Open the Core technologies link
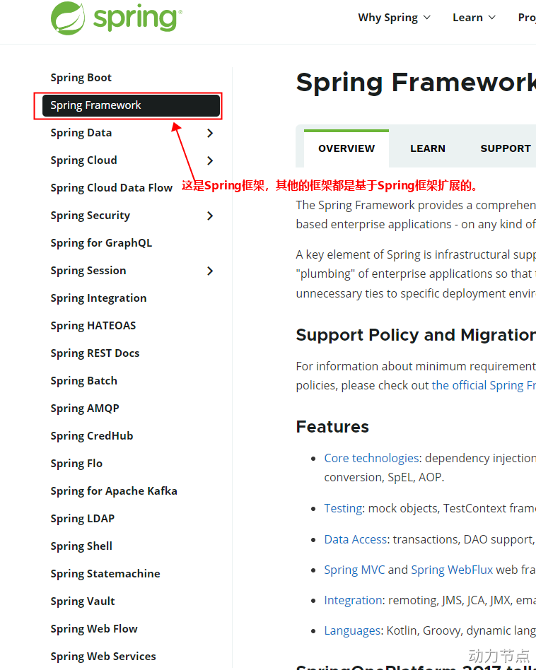The width and height of the screenshot is (536, 670). [371, 458]
